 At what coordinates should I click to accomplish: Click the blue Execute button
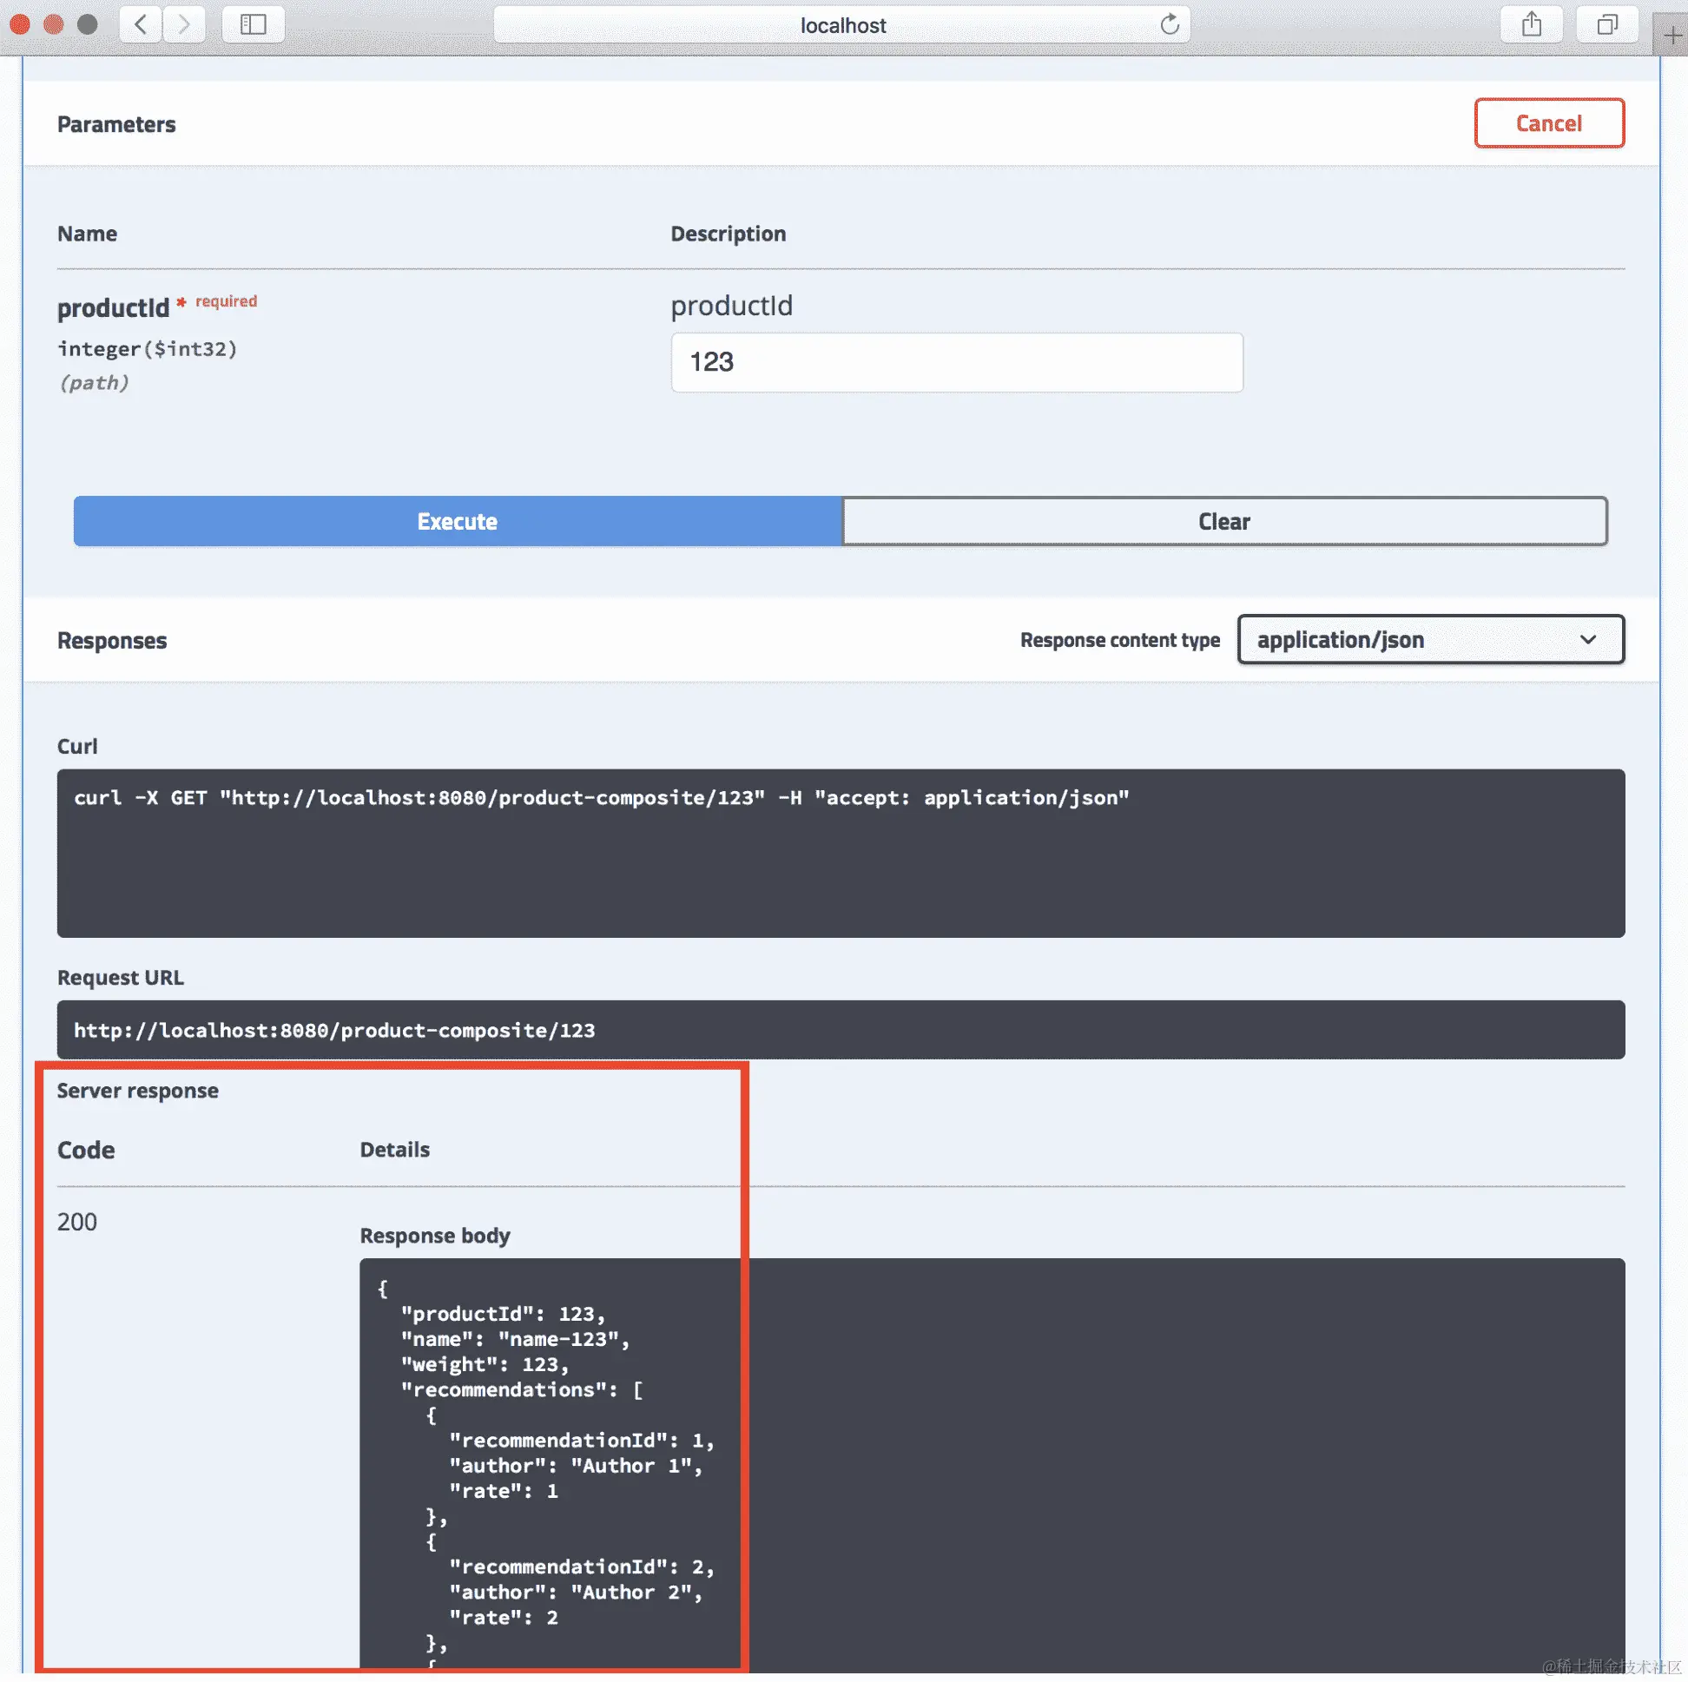pyautogui.click(x=457, y=521)
